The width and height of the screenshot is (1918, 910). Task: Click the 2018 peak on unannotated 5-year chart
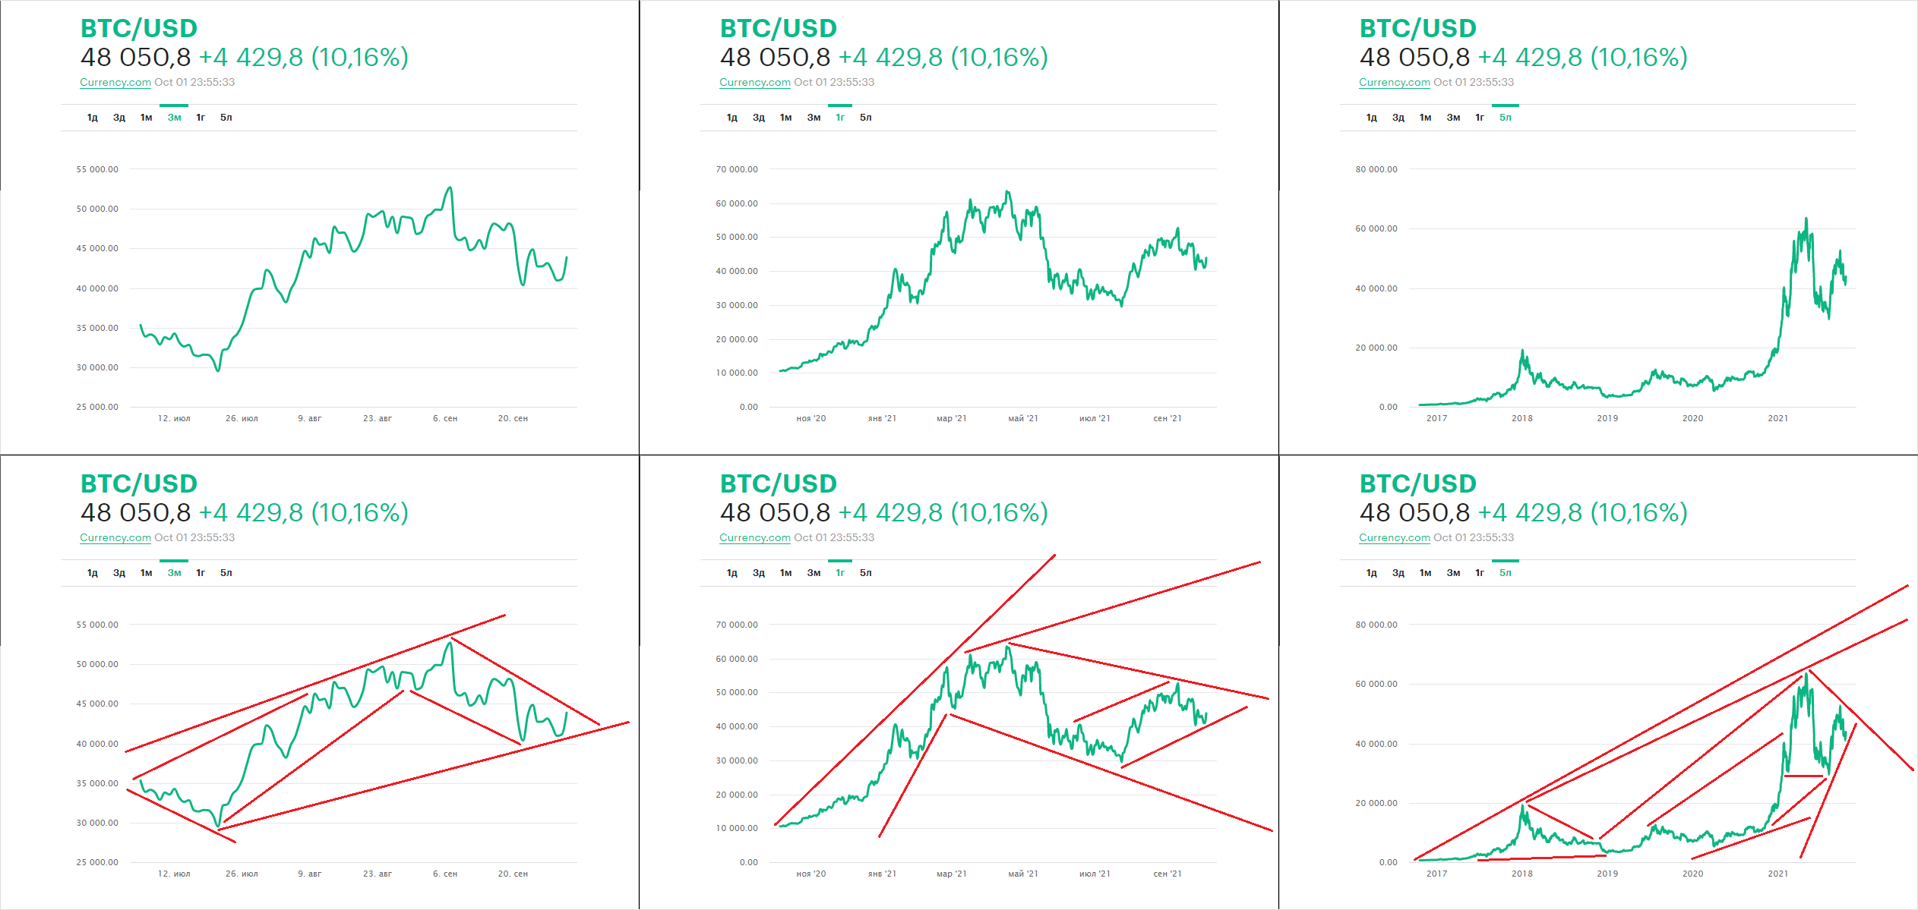click(x=1522, y=351)
